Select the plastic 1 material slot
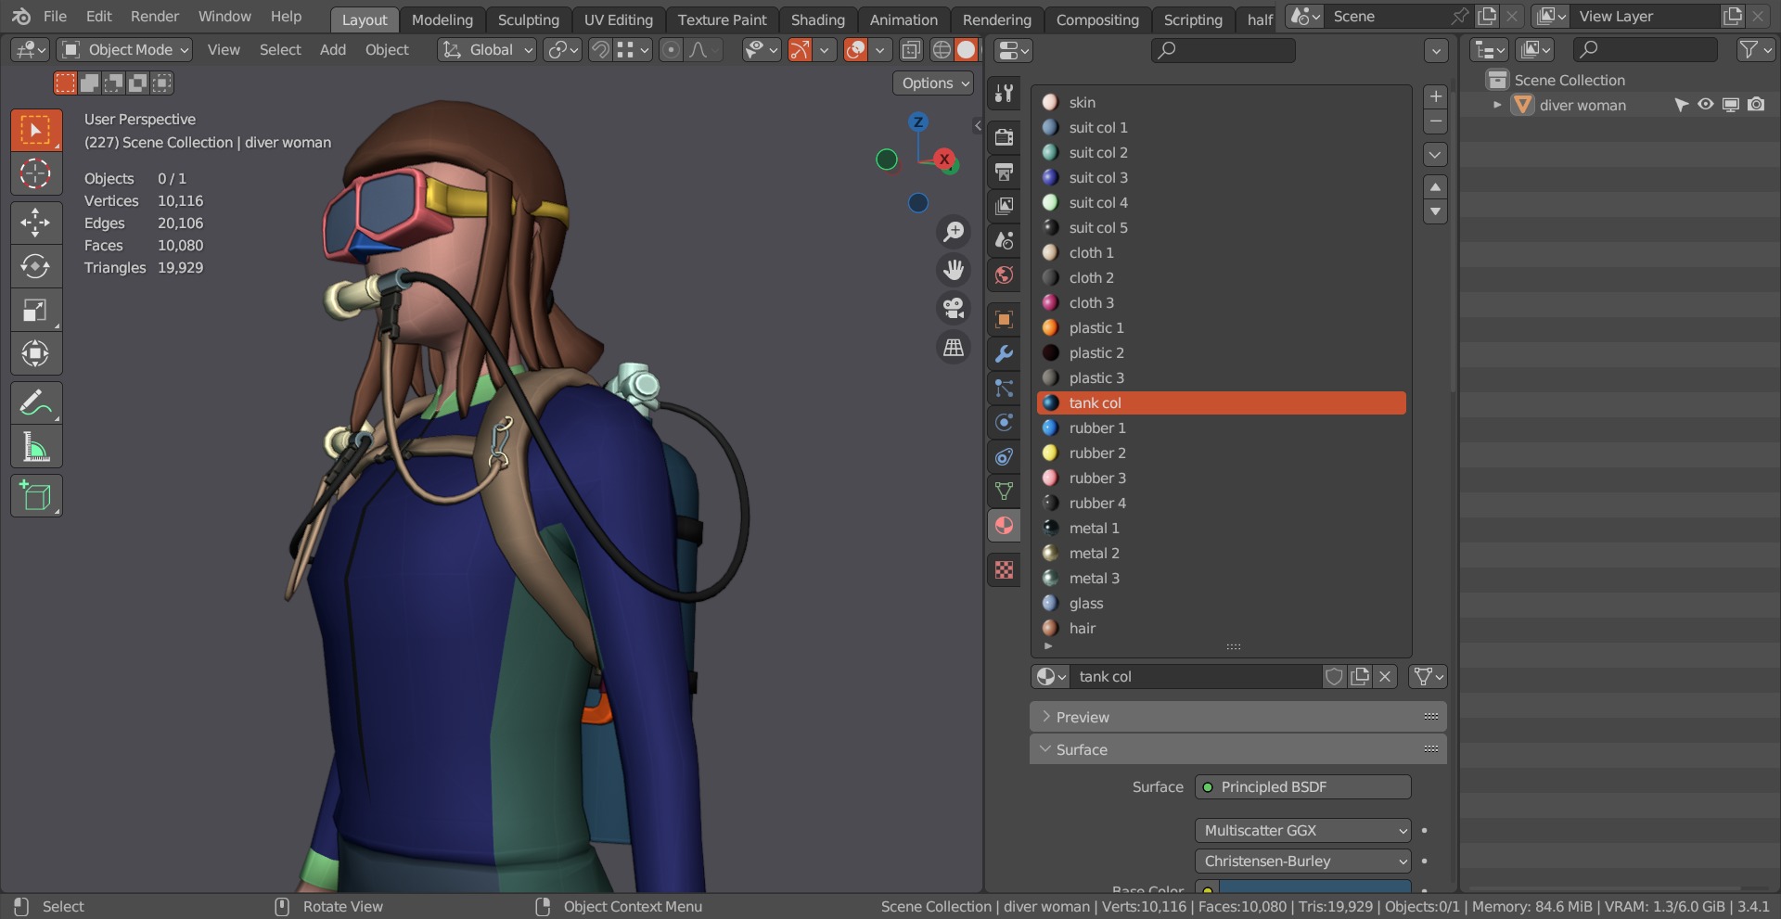 tap(1221, 327)
